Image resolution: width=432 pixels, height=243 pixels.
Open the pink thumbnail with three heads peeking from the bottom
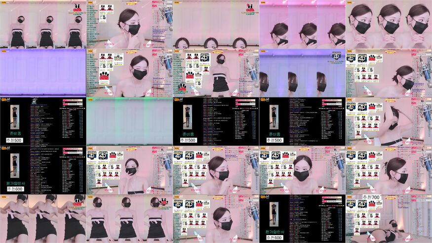pos(216,24)
